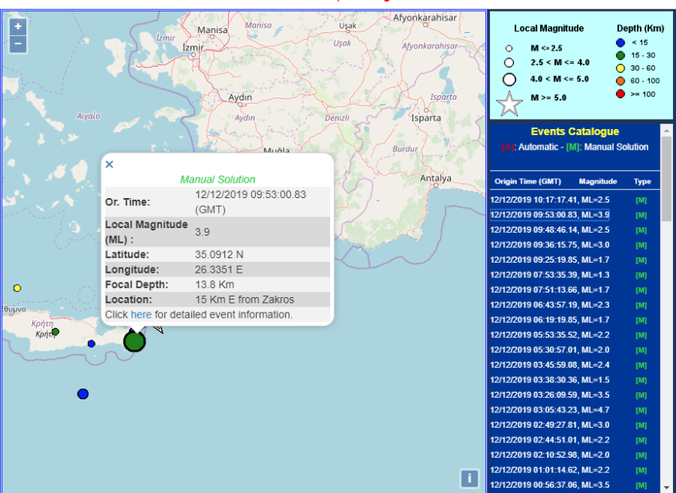Close the Manual Solution popup
Image resolution: width=676 pixels, height=493 pixels.
coord(109,164)
